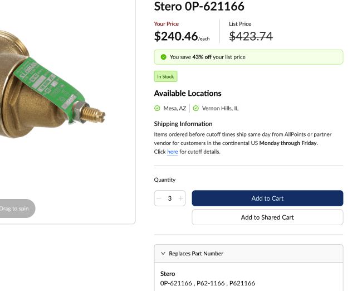
Task: Increase quantity with the plus button
Action: (181, 198)
